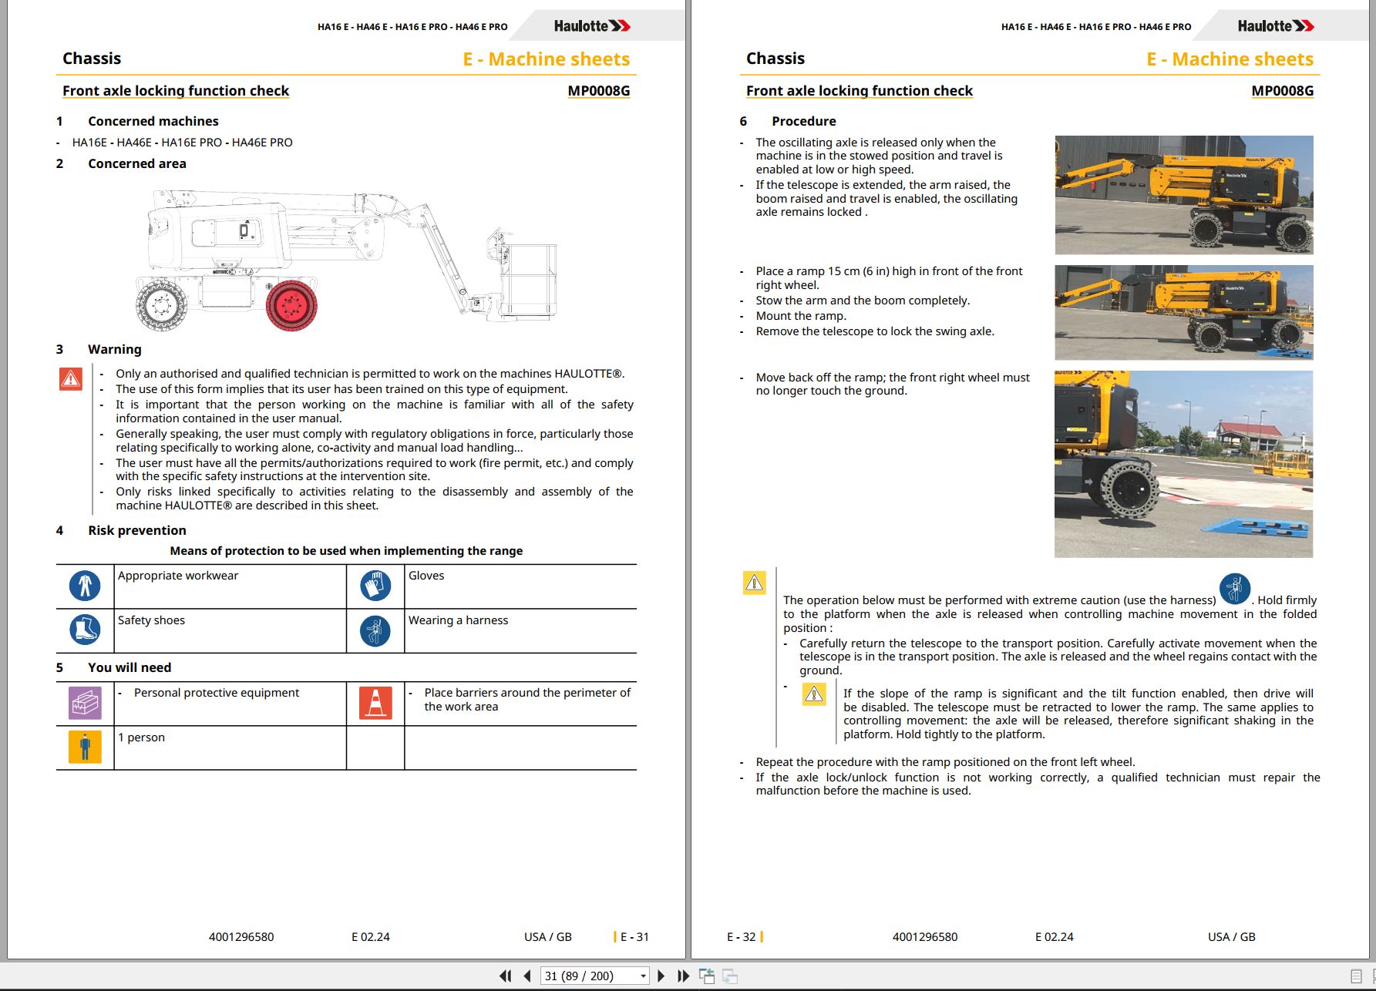The height and width of the screenshot is (991, 1376).
Task: Click 'Place a ramp 15 cm (6 in) high' step
Action: click(889, 278)
